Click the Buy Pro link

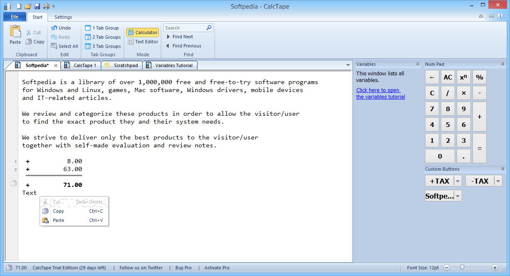(183, 268)
